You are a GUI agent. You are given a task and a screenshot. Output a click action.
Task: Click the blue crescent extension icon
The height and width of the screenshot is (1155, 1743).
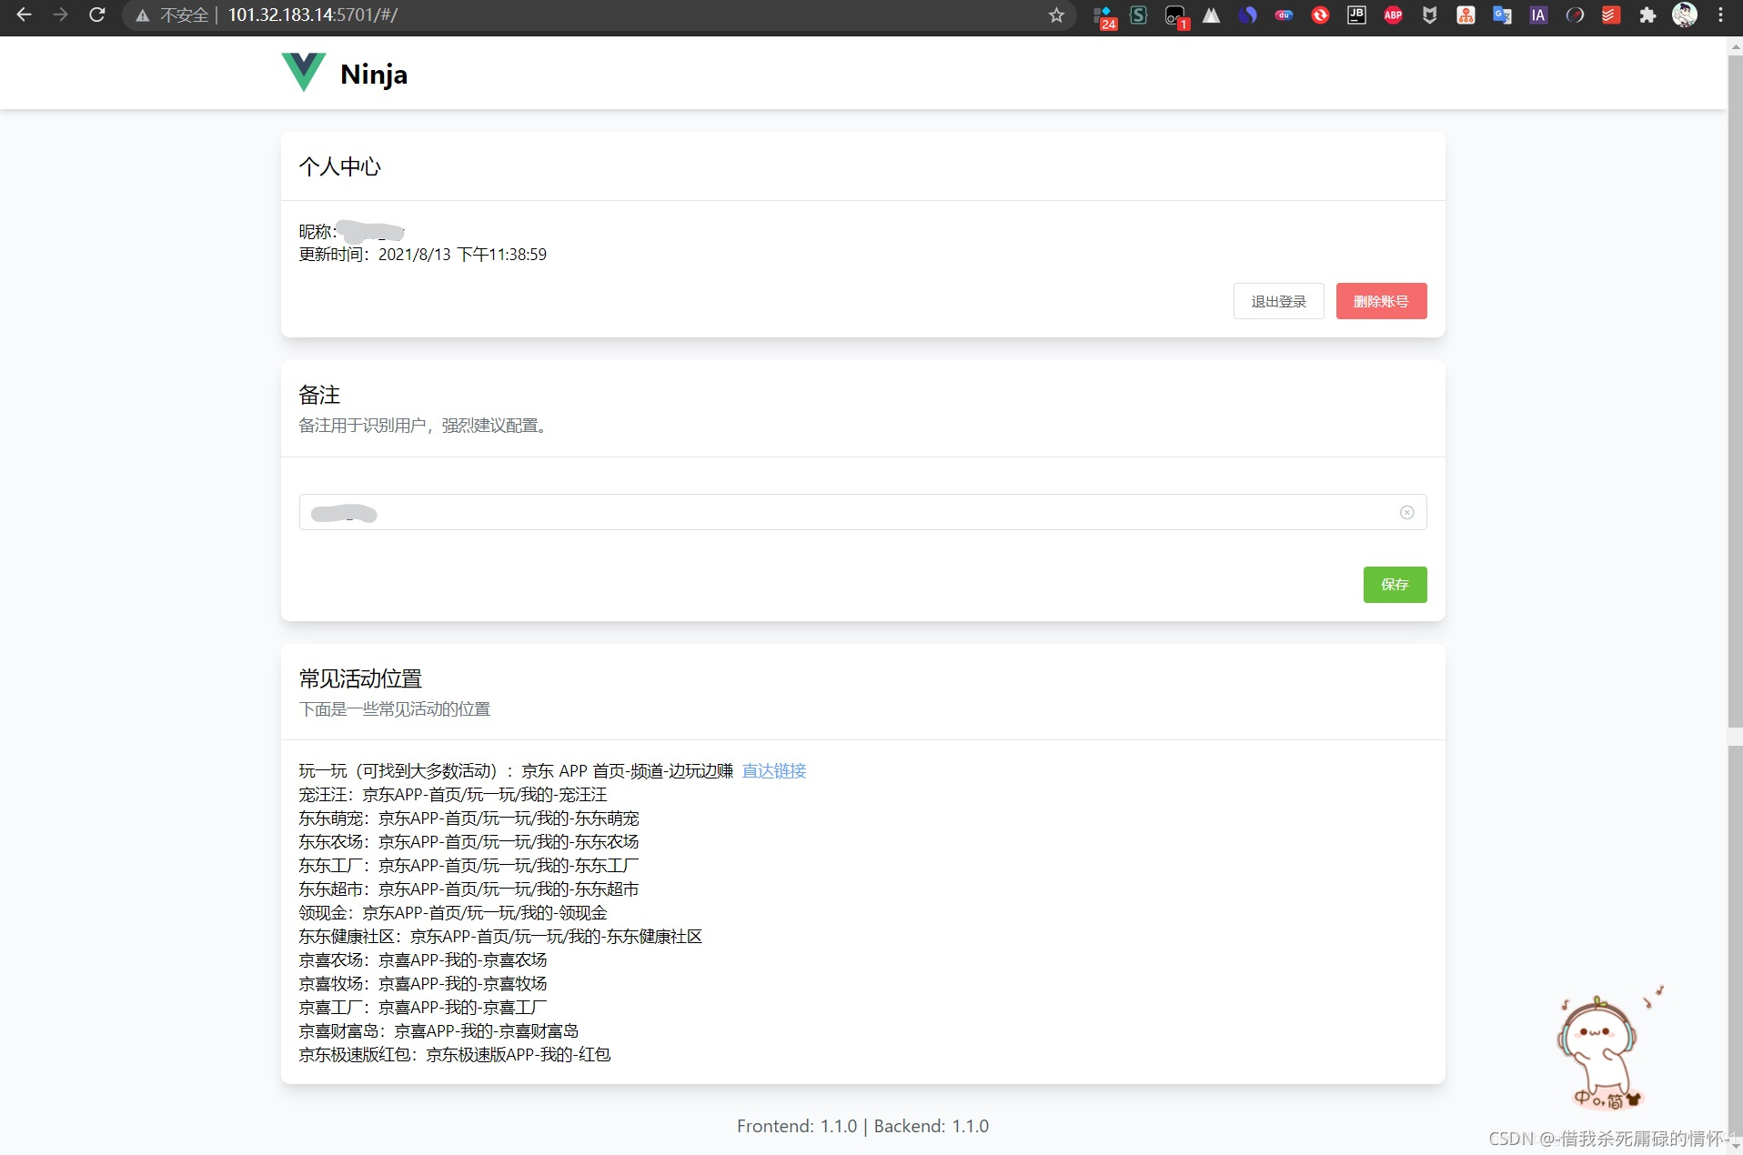pos(1247,15)
